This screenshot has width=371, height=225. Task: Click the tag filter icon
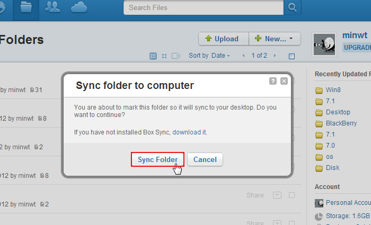[x=176, y=56]
